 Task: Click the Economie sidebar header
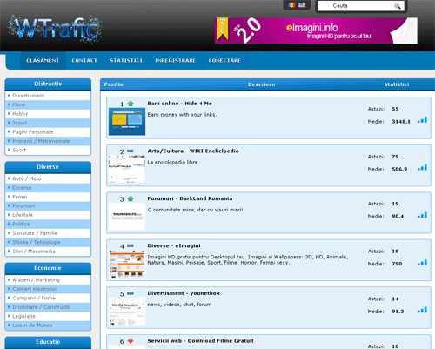(x=48, y=268)
